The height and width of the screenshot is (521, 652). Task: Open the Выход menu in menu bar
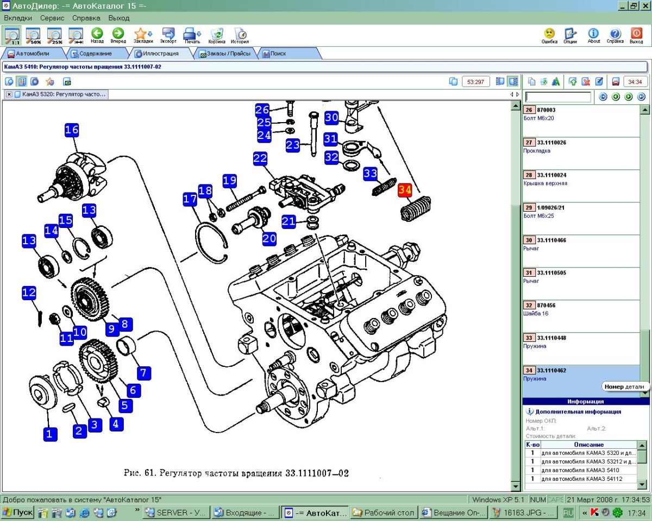coord(119,17)
